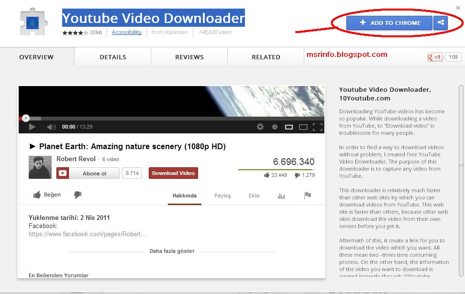Click the Earth video frame thumbnail
The width and height of the screenshot is (465, 294).
click(x=171, y=101)
